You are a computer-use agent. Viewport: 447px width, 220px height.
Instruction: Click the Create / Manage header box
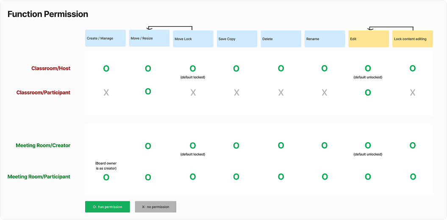click(106, 38)
